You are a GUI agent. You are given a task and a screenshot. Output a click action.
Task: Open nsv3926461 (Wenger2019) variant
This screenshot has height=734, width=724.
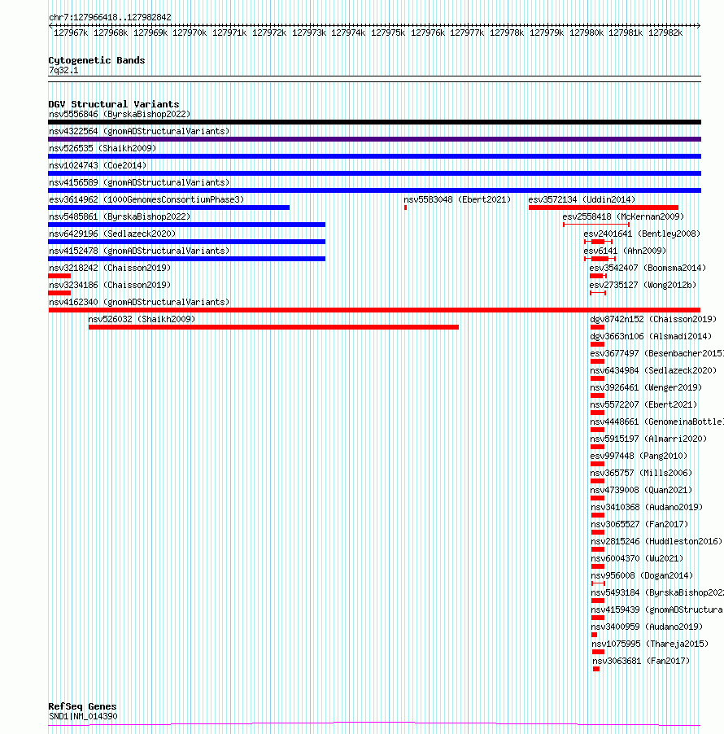click(646, 387)
